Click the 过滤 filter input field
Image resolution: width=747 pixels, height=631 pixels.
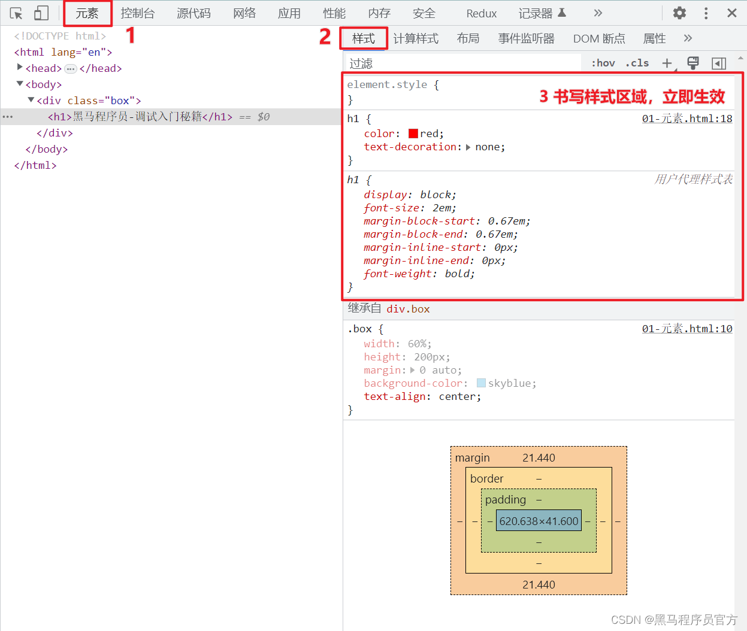[464, 63]
